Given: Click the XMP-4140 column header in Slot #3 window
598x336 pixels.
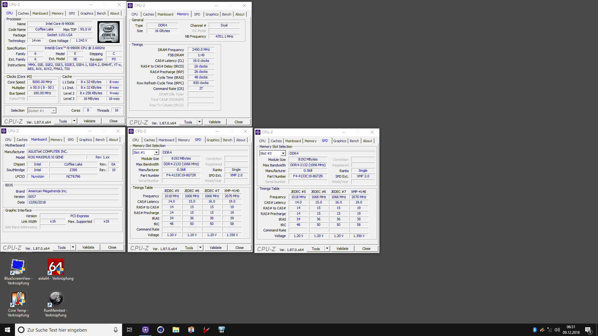Looking at the screenshot, I should click(x=358, y=192).
